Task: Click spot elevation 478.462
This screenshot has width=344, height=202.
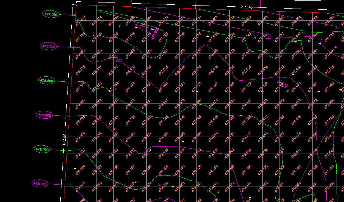Action: (x=97, y=87)
